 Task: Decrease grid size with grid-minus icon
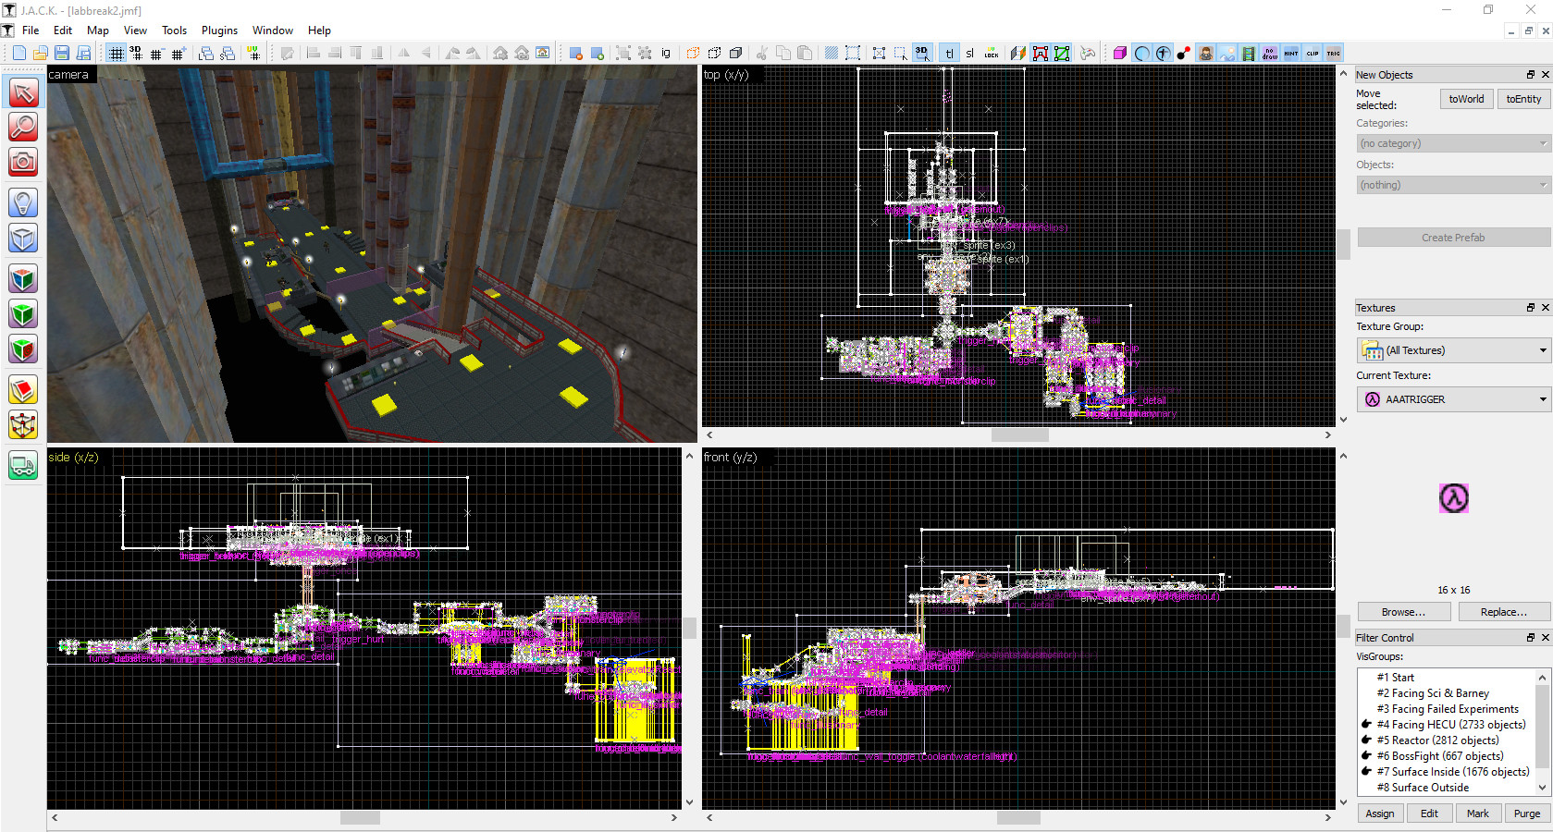[x=156, y=53]
